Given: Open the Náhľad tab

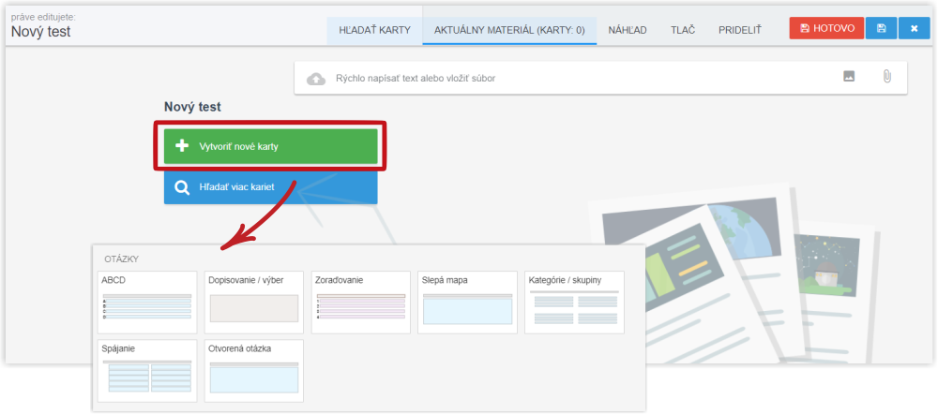Looking at the screenshot, I should (627, 30).
